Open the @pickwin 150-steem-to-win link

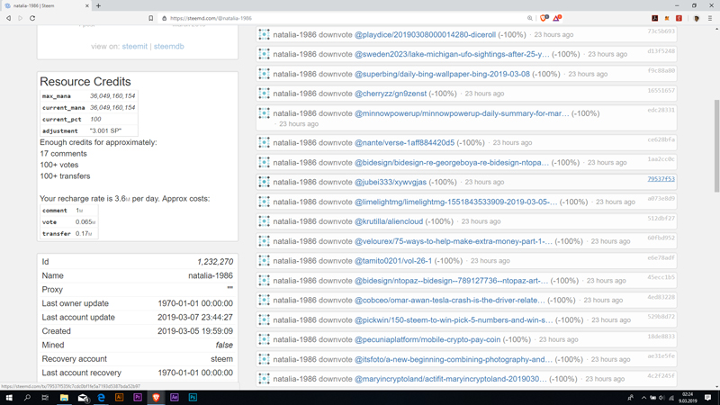(x=454, y=320)
